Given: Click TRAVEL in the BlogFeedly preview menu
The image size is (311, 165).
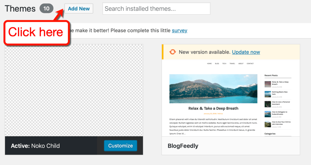Looking at the screenshot, I should [232, 64].
